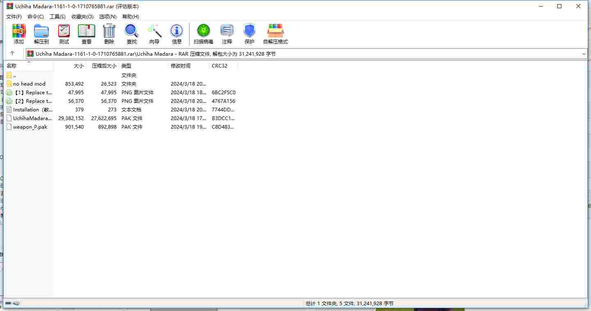Run the Test (测试) archive tool
This screenshot has height=311, width=591.
[64, 31]
